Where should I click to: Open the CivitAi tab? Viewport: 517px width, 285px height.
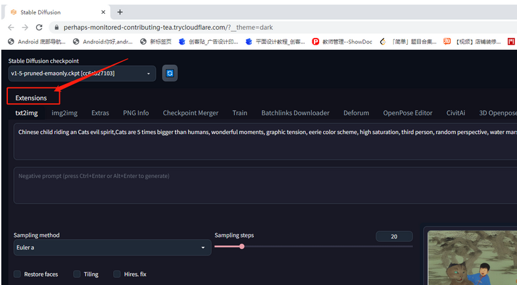click(x=456, y=113)
